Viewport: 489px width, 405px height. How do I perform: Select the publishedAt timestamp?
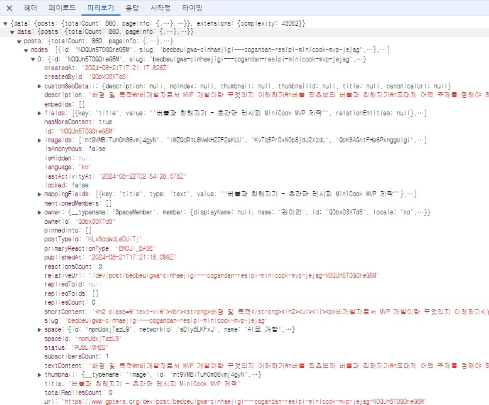coord(132,257)
